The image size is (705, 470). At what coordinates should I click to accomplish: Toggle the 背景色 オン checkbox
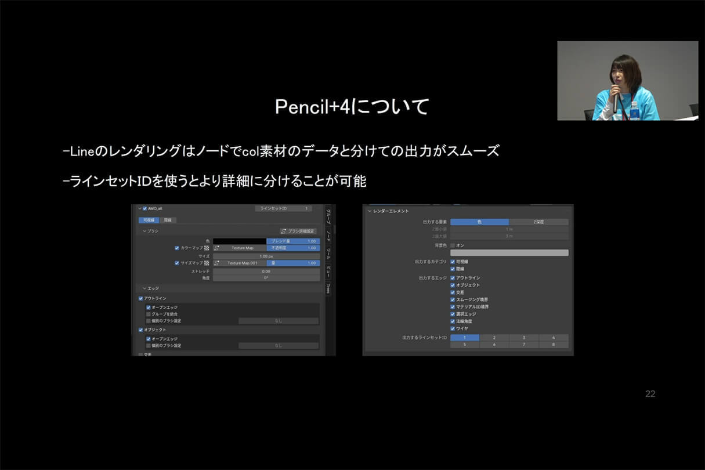point(453,246)
